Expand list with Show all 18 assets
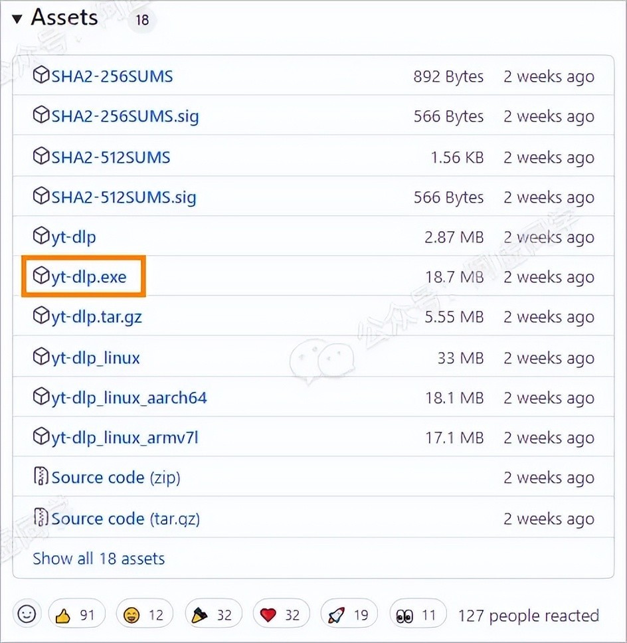 coord(98,559)
